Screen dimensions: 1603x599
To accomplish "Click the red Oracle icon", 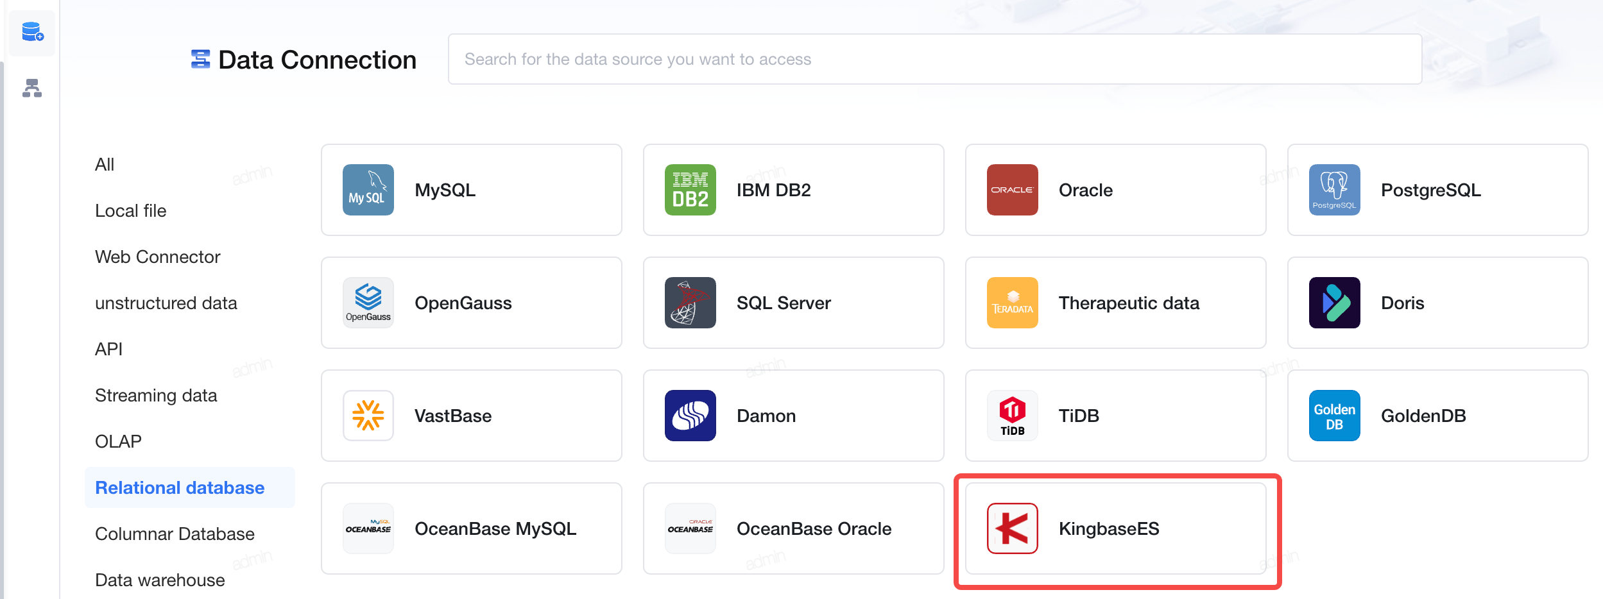I will tap(1012, 190).
